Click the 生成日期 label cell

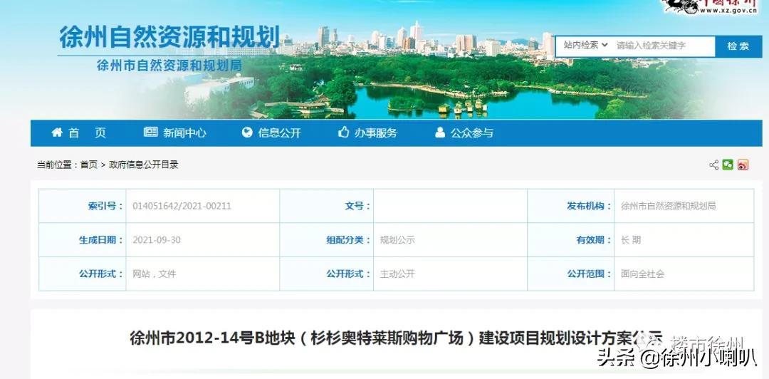[83, 240]
